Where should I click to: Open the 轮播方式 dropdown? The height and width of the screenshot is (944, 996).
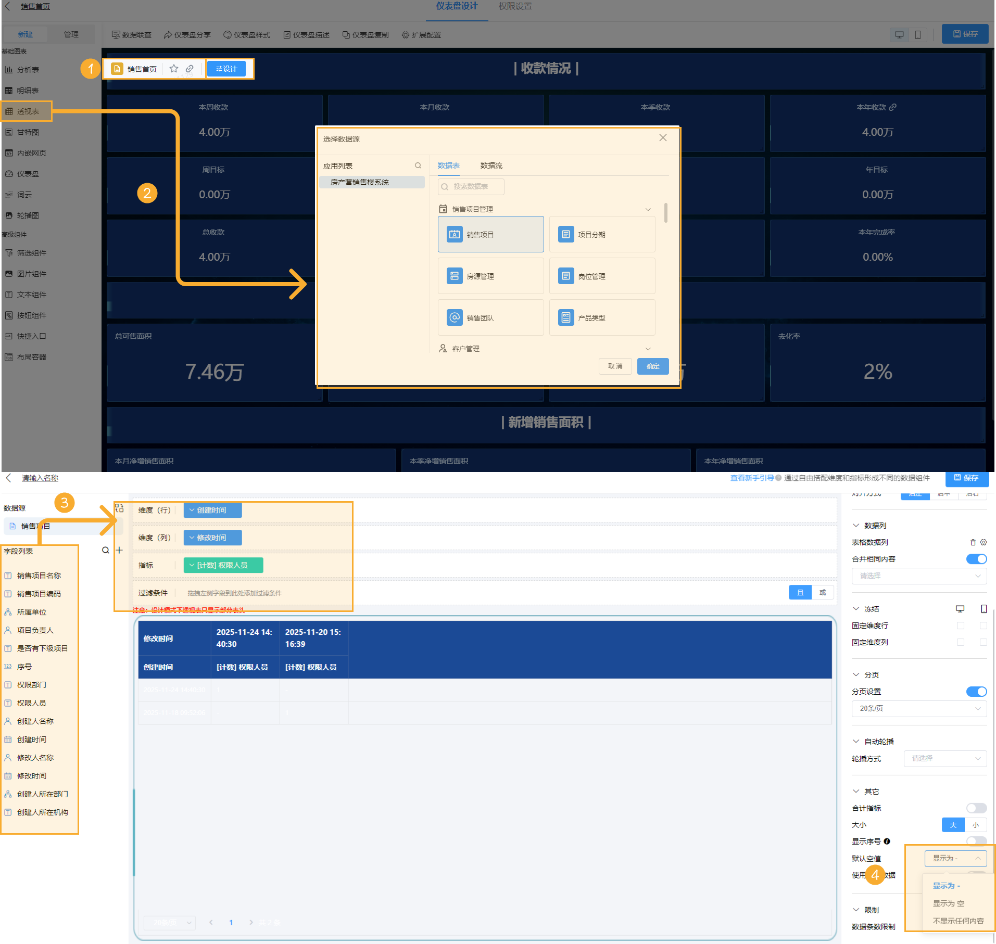pyautogui.click(x=945, y=759)
